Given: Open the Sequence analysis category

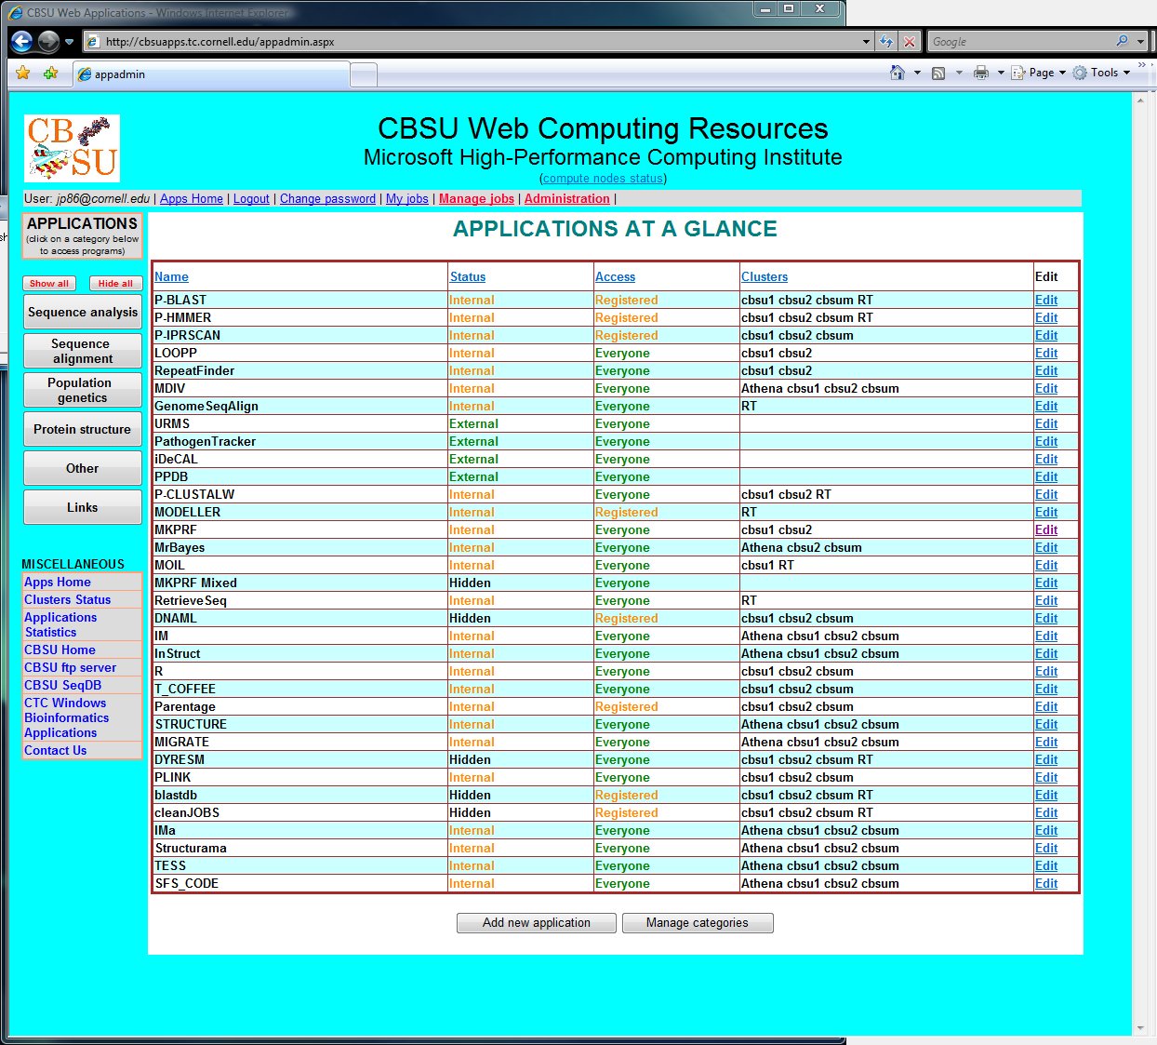Looking at the screenshot, I should 83,313.
